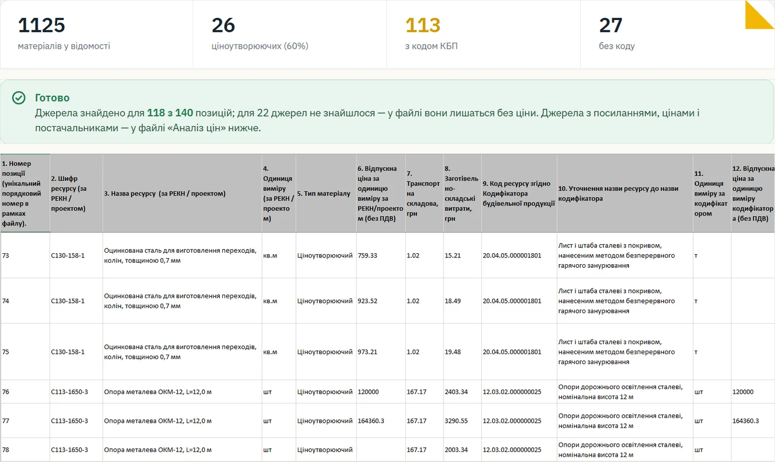This screenshot has height=462, width=775.
Task: Click storage cost cell 19.48
Action: (462, 352)
